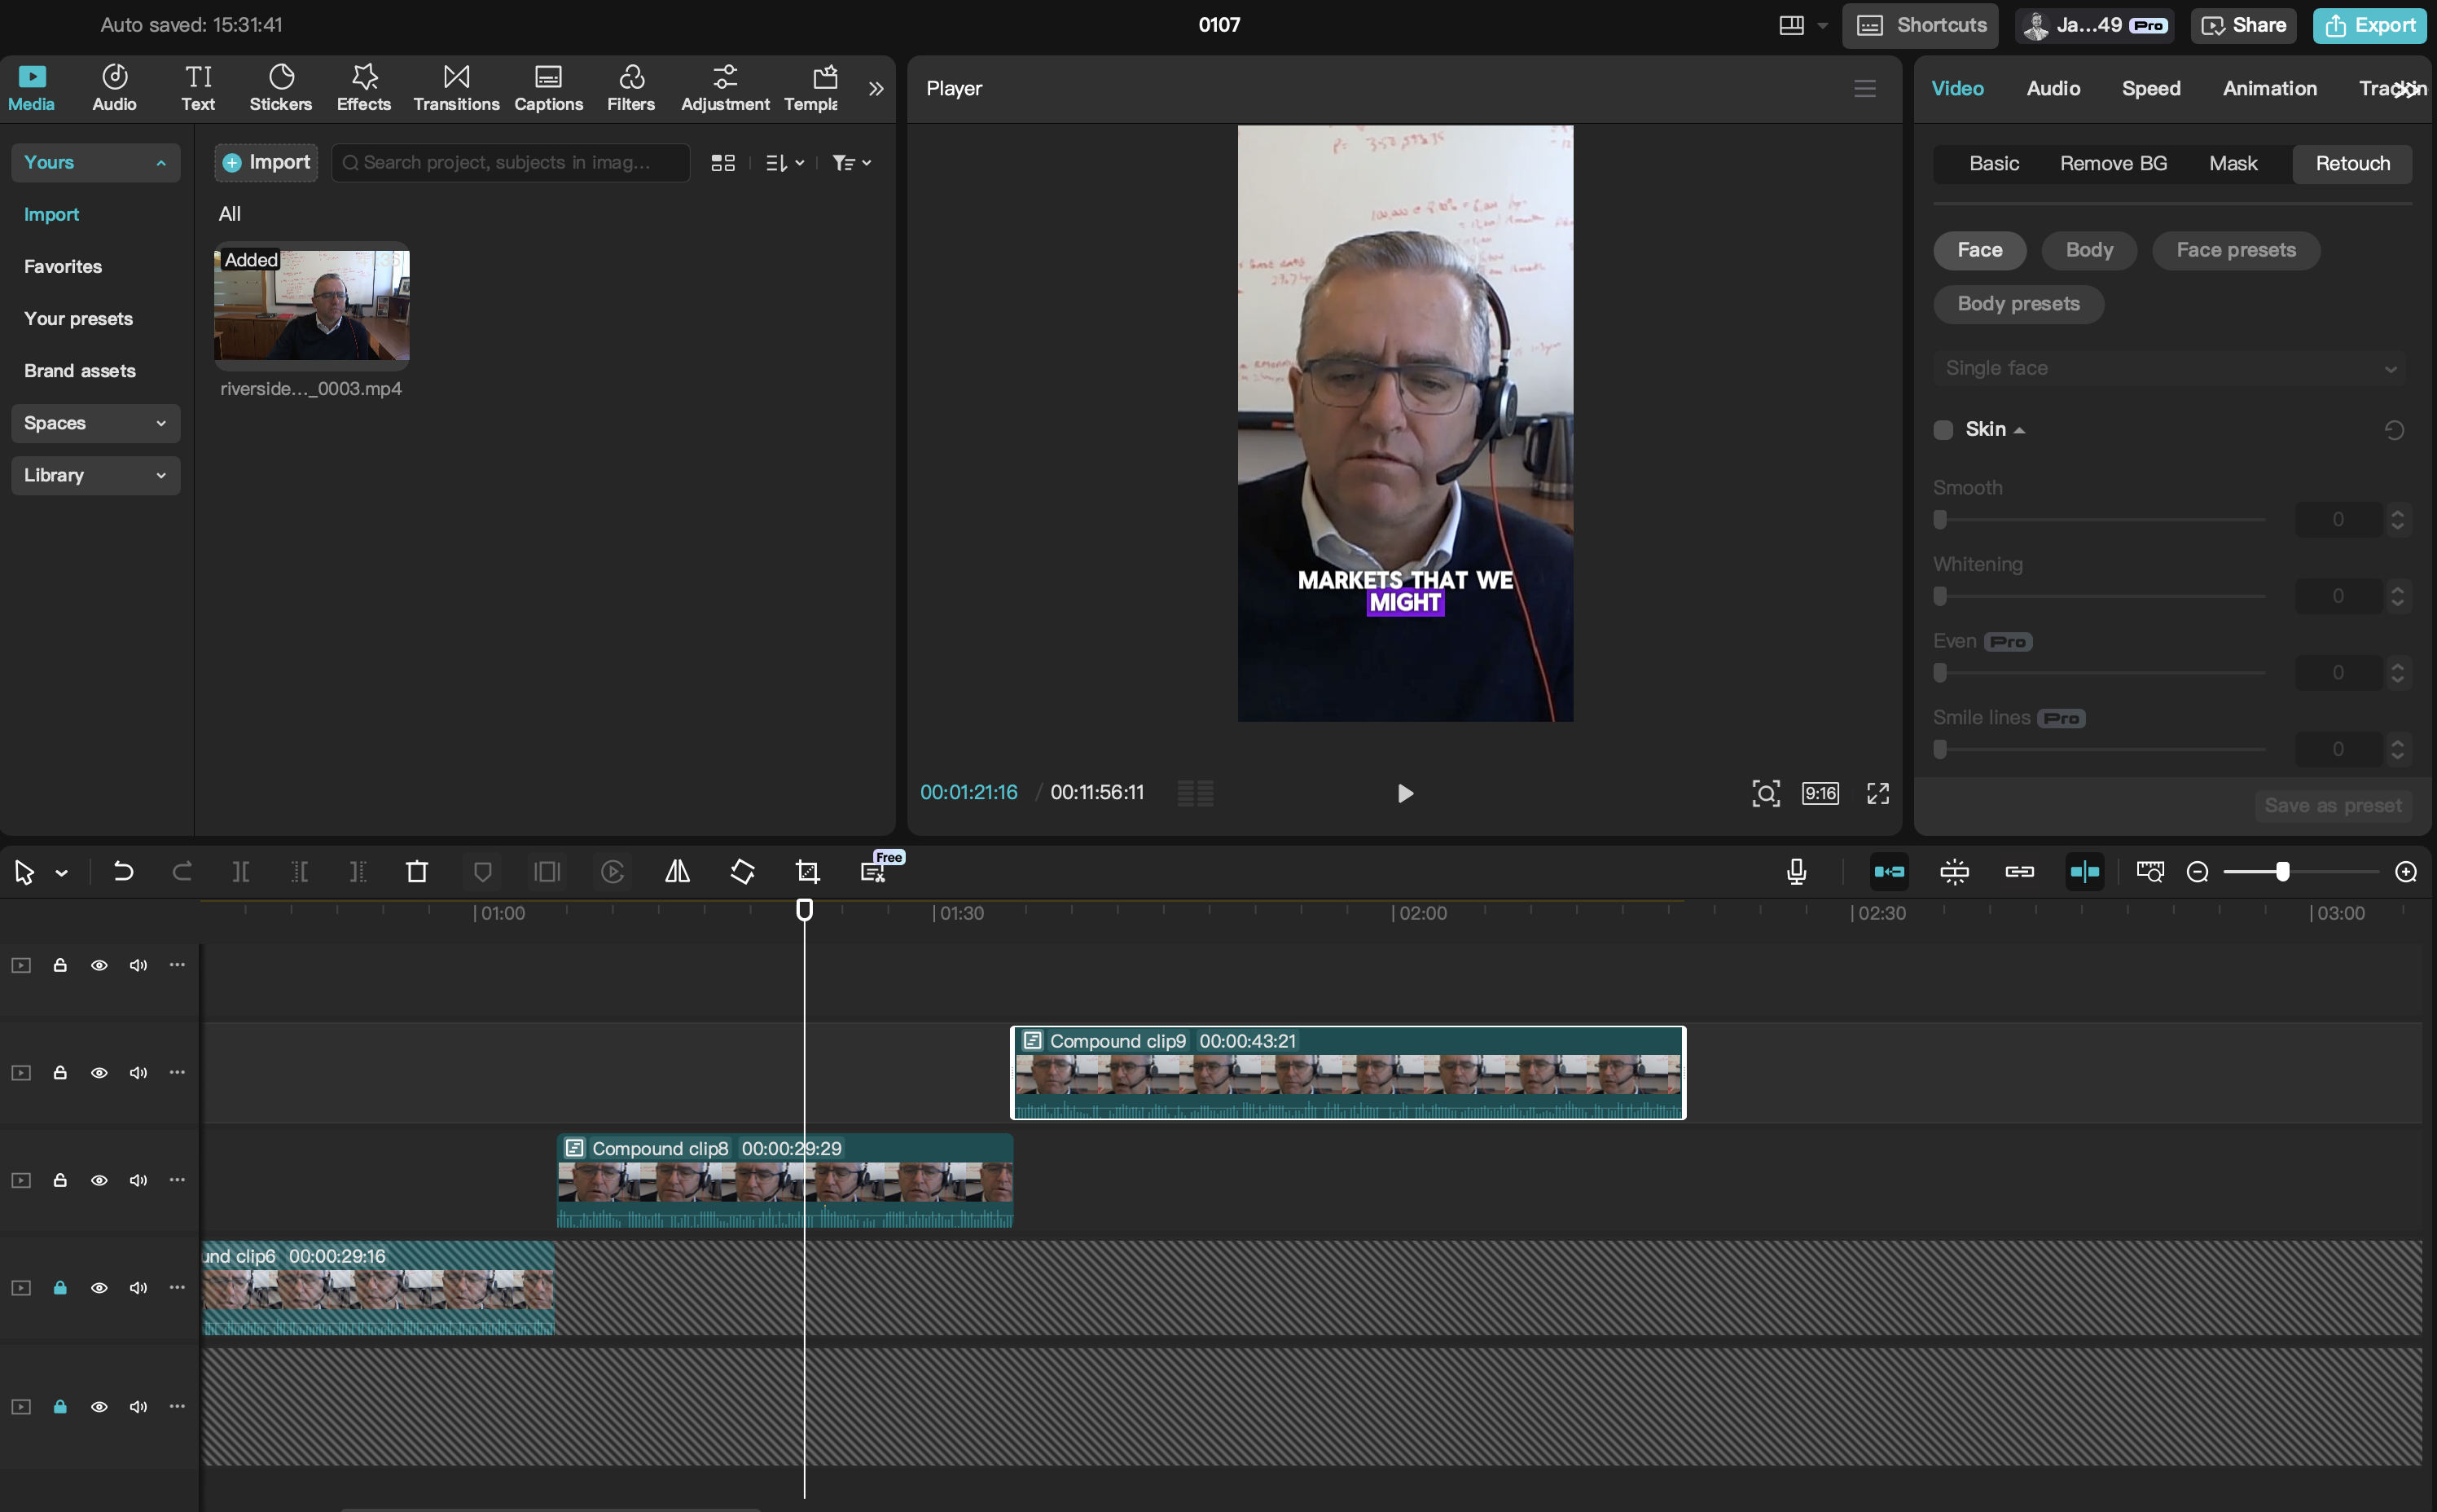Click the timeline zoom slider handle

click(2282, 872)
